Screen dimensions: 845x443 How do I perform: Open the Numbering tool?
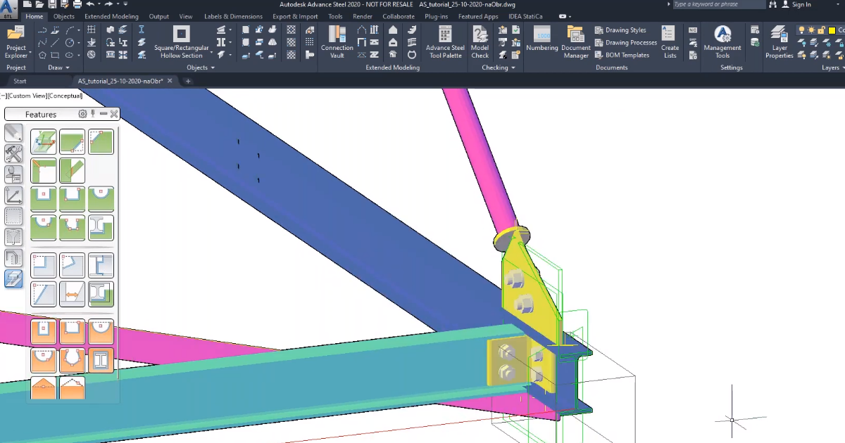click(x=542, y=39)
